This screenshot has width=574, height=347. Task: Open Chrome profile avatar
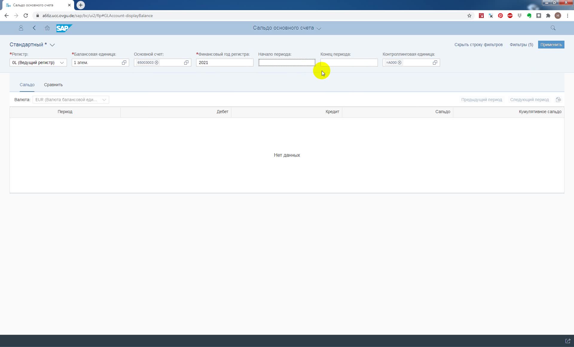click(558, 16)
